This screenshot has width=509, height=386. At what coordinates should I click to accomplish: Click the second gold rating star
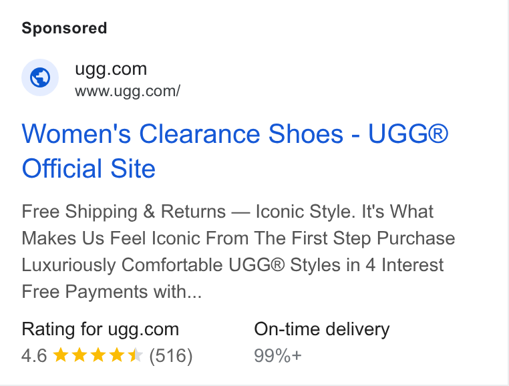click(x=79, y=355)
